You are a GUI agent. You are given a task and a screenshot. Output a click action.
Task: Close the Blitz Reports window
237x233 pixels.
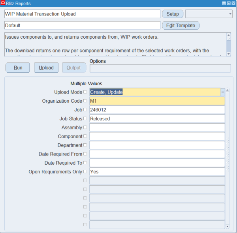tap(233, 3)
